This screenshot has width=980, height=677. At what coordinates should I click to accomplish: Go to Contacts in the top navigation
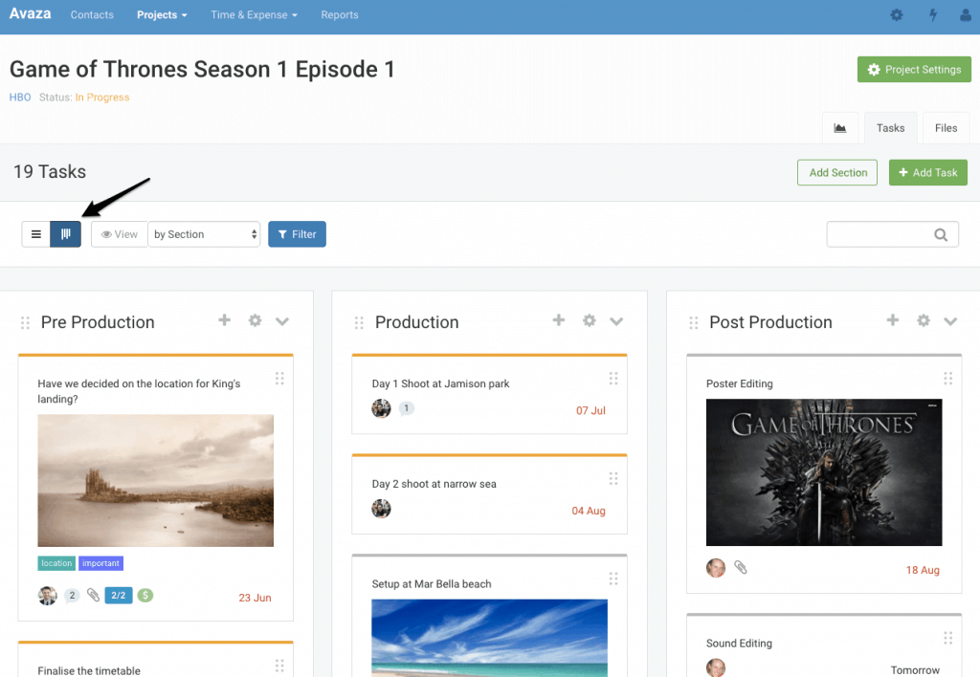coord(92,15)
